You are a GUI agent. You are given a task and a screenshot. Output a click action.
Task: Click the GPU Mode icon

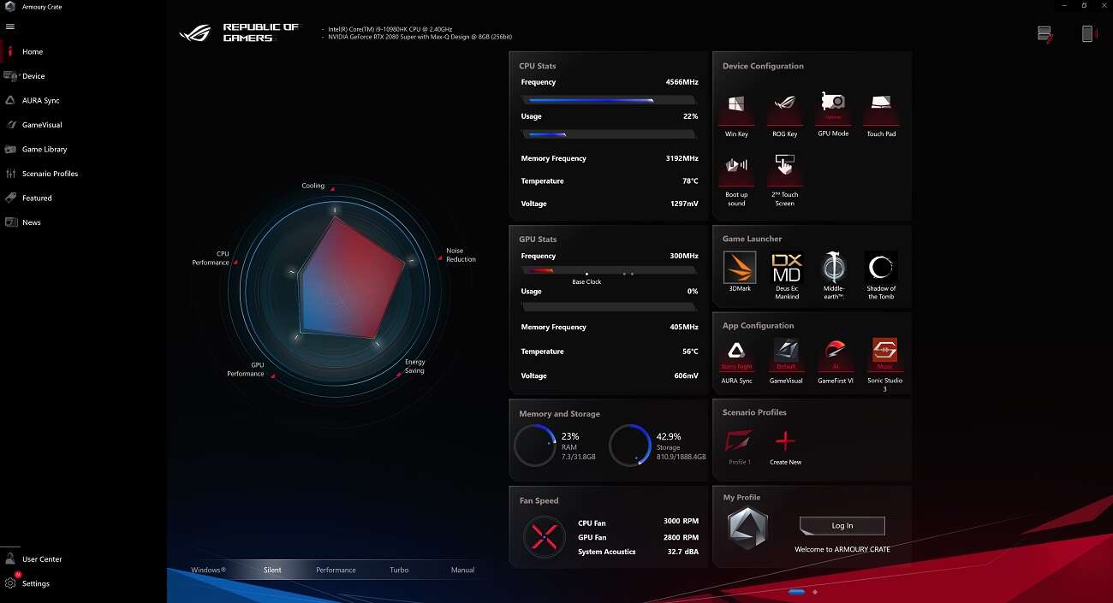(x=832, y=107)
